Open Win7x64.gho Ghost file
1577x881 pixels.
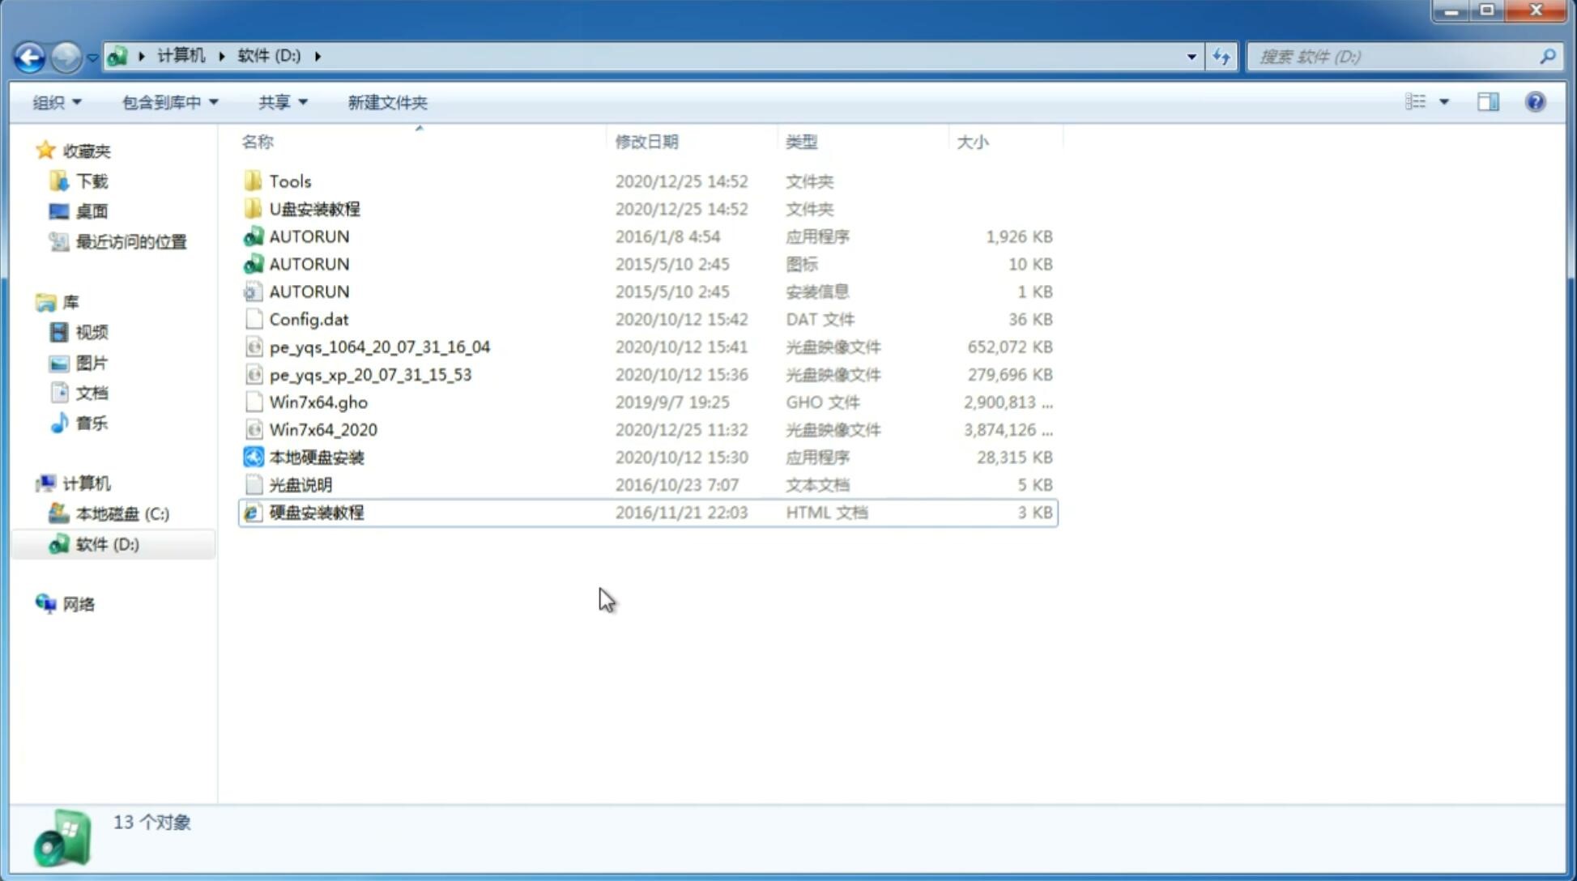[x=318, y=402]
